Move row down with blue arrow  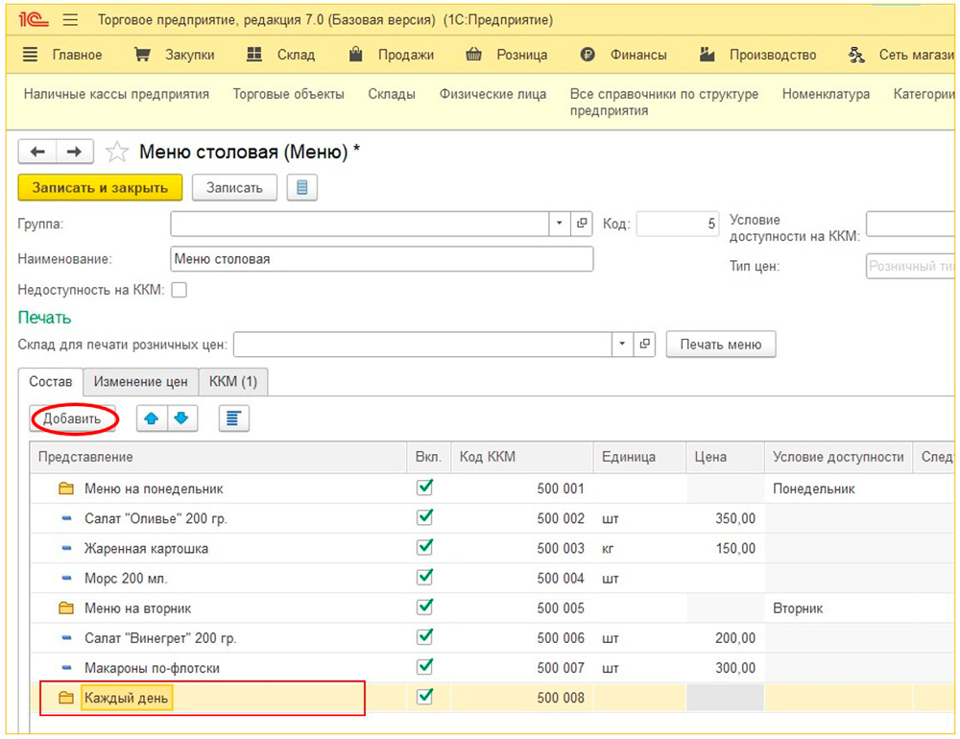click(x=182, y=418)
